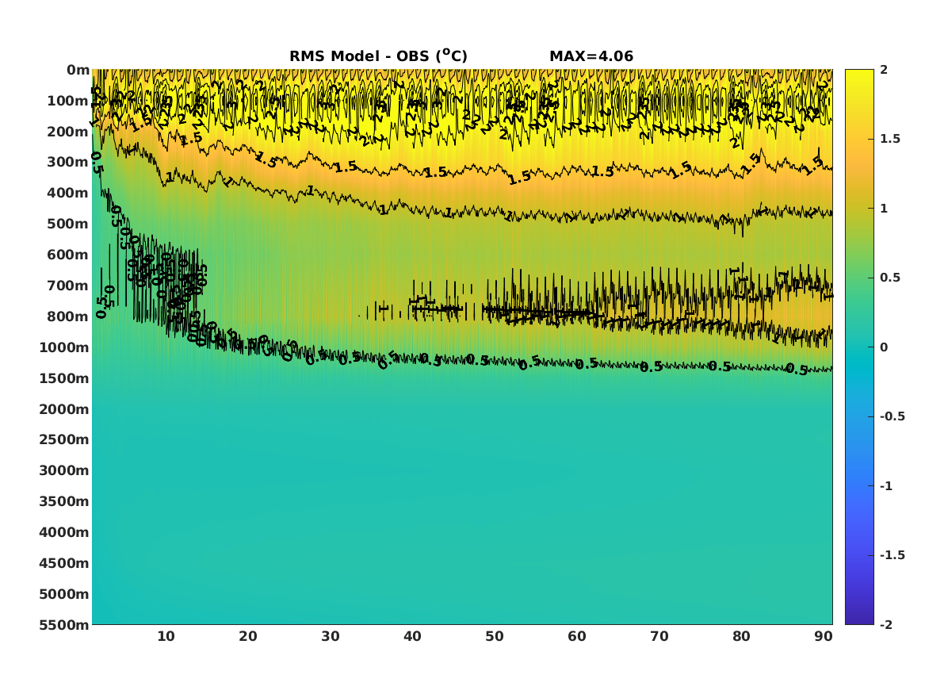Image resolution: width=925 pixels, height=694 pixels.
Task: Click the '1000m' depth axis label
Action: 64,347
